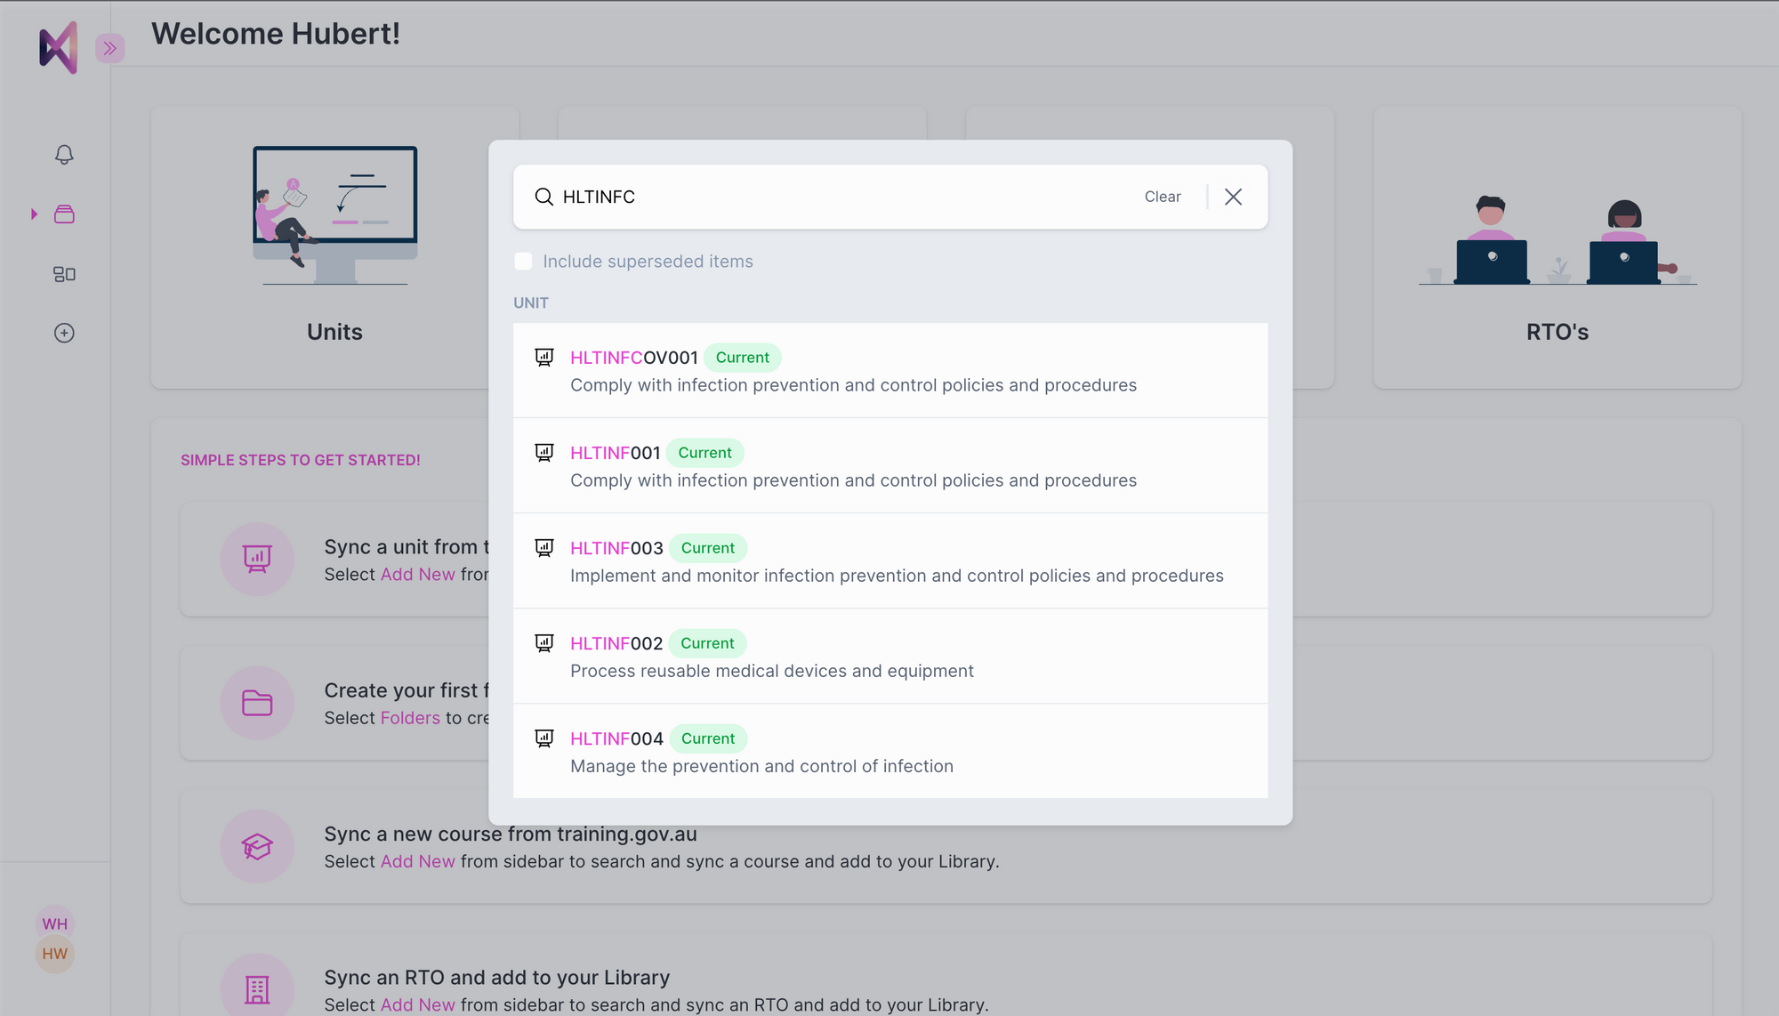Click Add New link in course step
This screenshot has width=1779, height=1016.
point(417,861)
